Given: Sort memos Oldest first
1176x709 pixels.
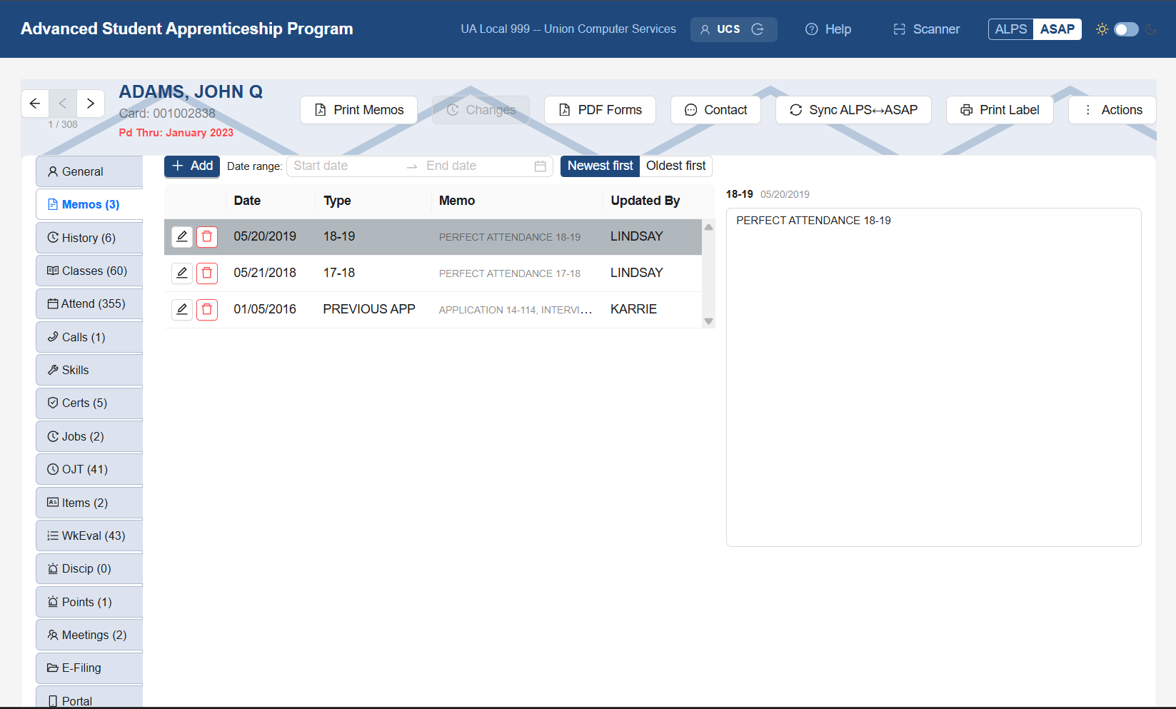Looking at the screenshot, I should (676, 166).
